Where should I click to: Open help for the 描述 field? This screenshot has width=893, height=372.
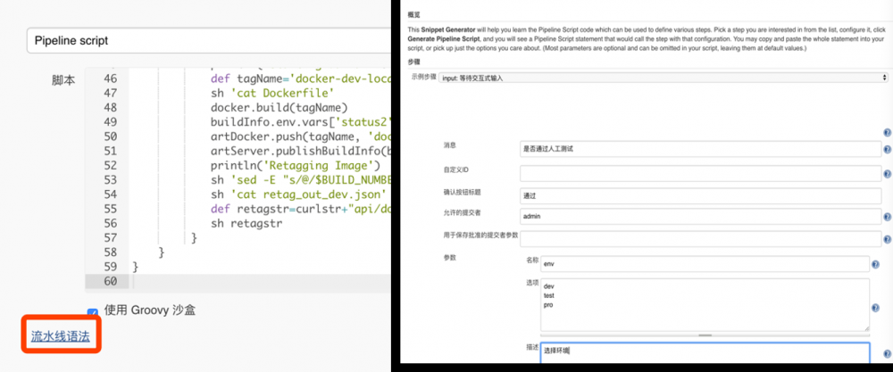tap(887, 354)
